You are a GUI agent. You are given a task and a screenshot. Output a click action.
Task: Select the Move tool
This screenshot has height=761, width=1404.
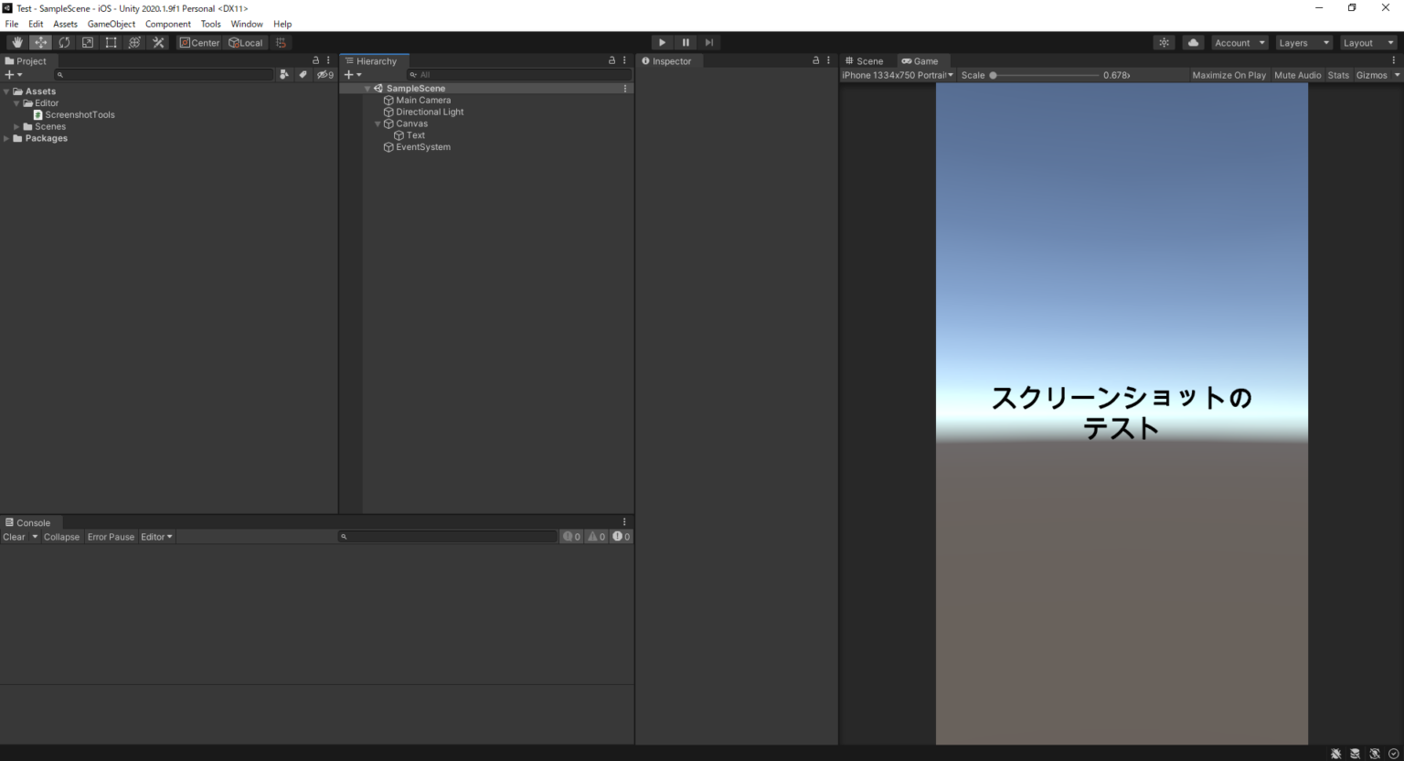pos(41,43)
